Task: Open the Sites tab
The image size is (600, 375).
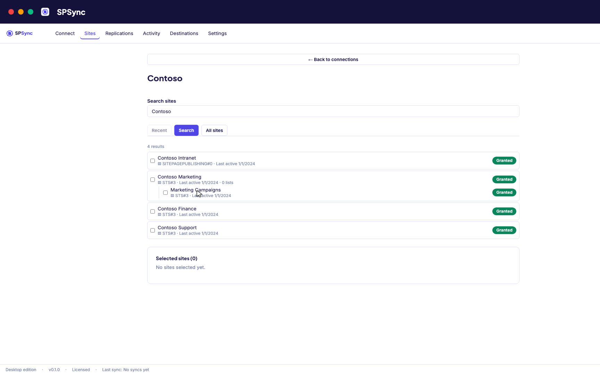Action: click(90, 33)
